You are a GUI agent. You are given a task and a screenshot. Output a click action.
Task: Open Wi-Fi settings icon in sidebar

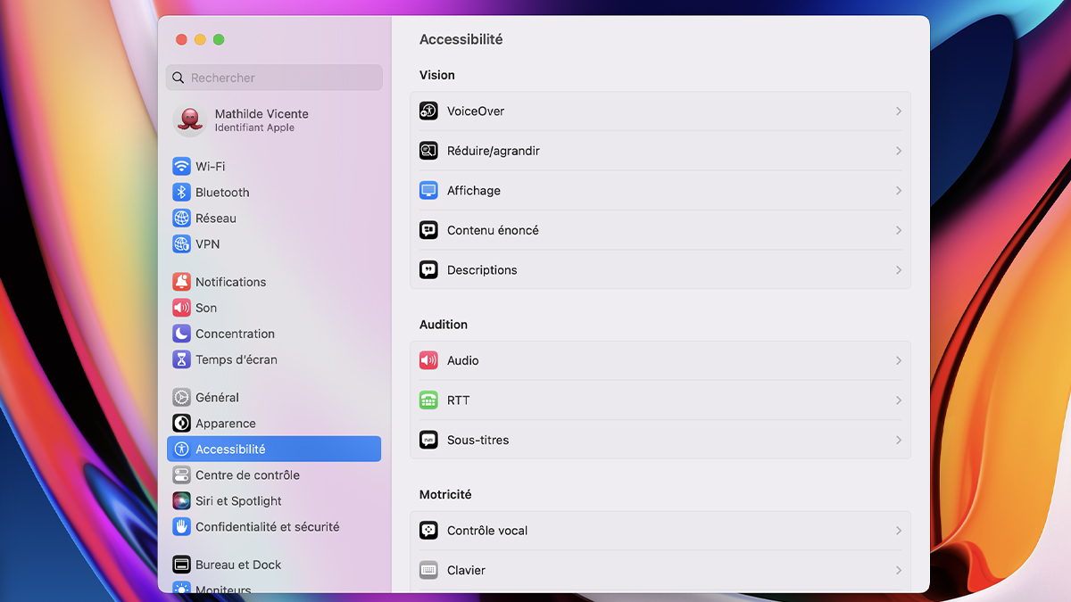pos(181,167)
